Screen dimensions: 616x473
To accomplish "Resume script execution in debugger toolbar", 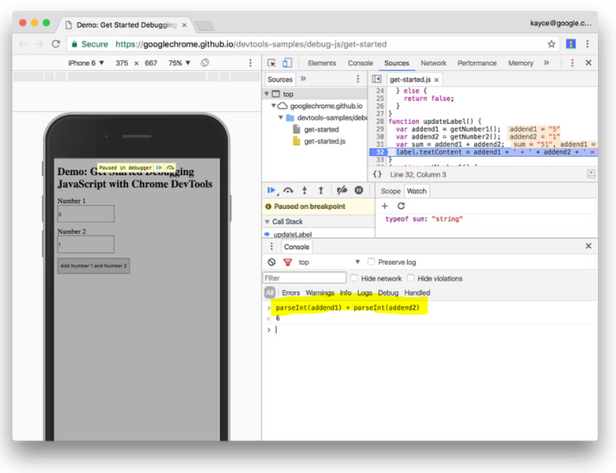I will 271,191.
